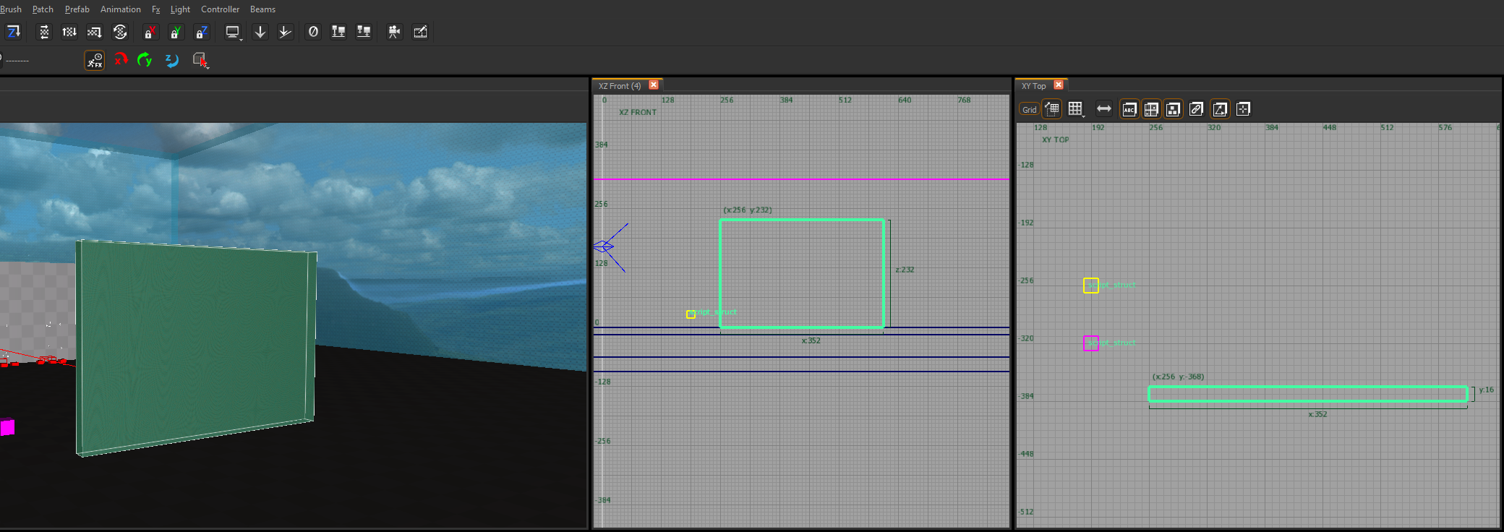Click the Grid button in XY Top
The height and width of the screenshot is (532, 1504).
(1029, 110)
